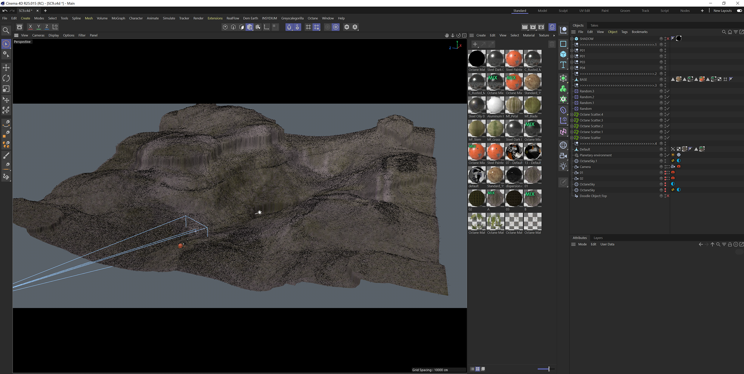Click the Text spline tool icon
This screenshot has height=374, width=744.
(563, 65)
